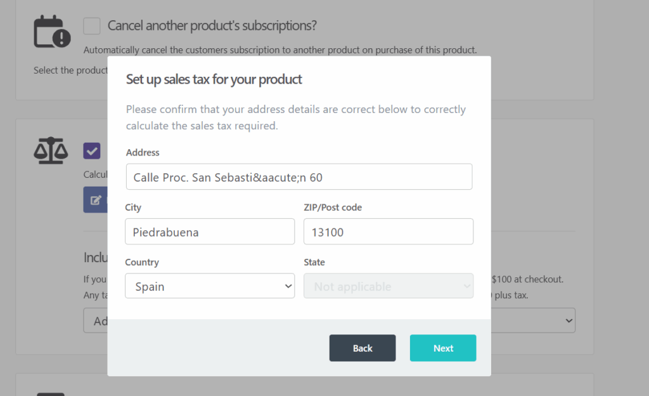Click the calendar alert subscription icon
This screenshot has height=396, width=649.
point(52,30)
